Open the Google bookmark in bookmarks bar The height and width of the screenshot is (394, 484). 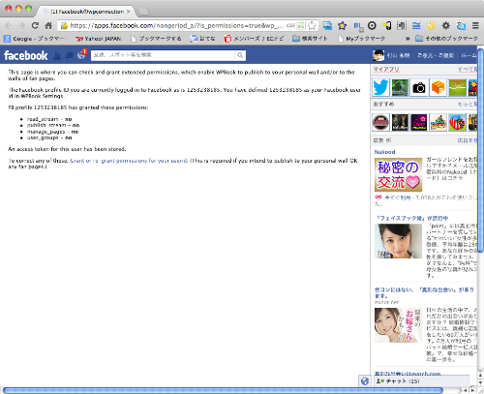pyautogui.click(x=36, y=39)
